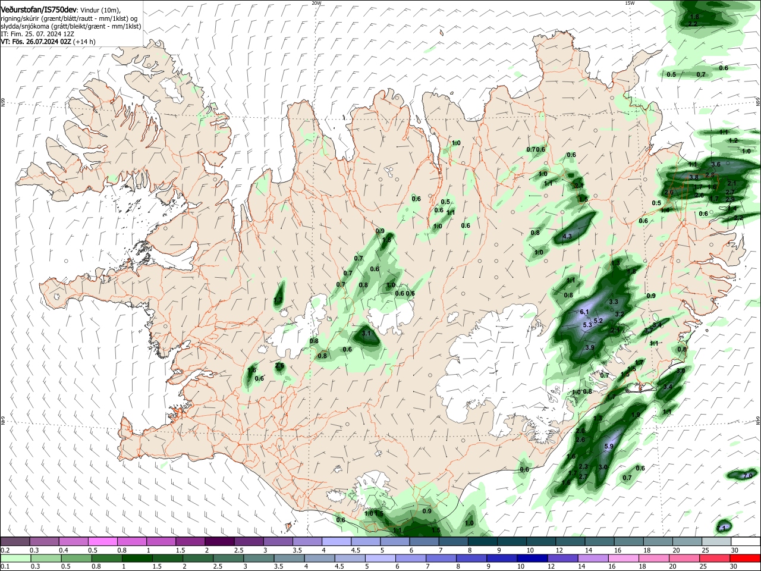The image size is (761, 571).
Task: Pick the light periwinkle 4 swatch in the sleet legend
Action: [x=337, y=541]
